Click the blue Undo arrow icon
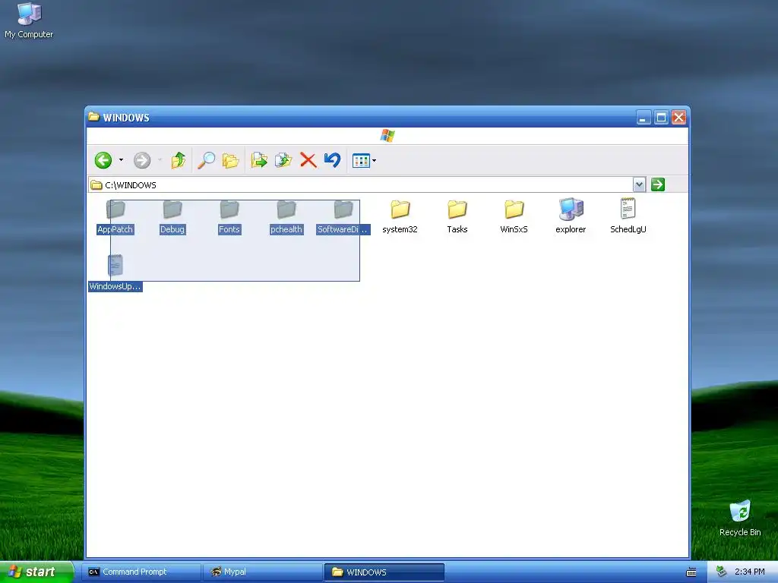 [333, 160]
